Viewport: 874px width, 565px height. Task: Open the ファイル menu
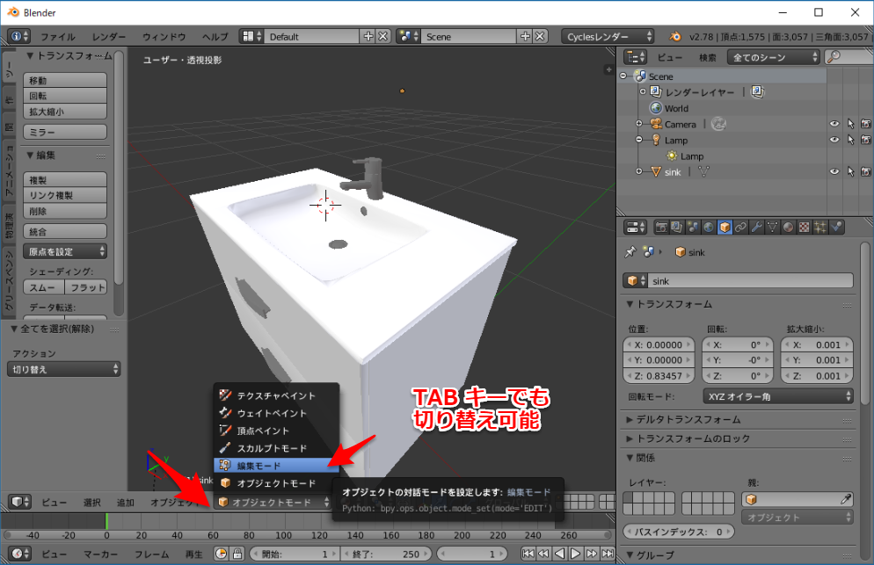(57, 37)
